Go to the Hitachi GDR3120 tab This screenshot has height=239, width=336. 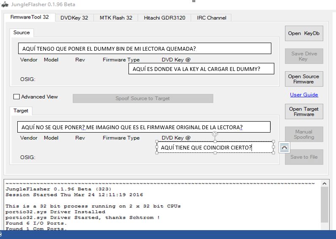[x=164, y=18]
